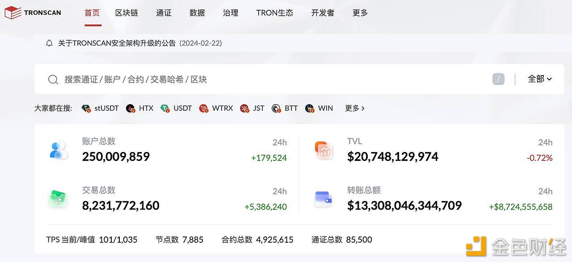Expand 更多 trending searches

coord(355,108)
